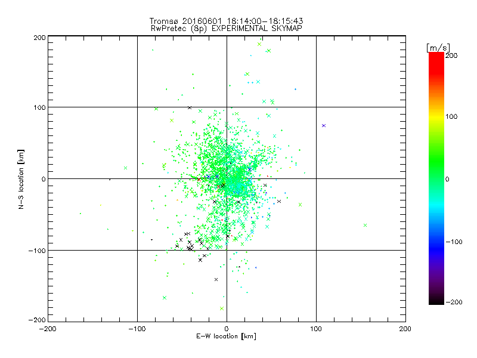Click the x-axis tick label '-200'
Viewport: 477px width, 358px height.
coord(48,329)
